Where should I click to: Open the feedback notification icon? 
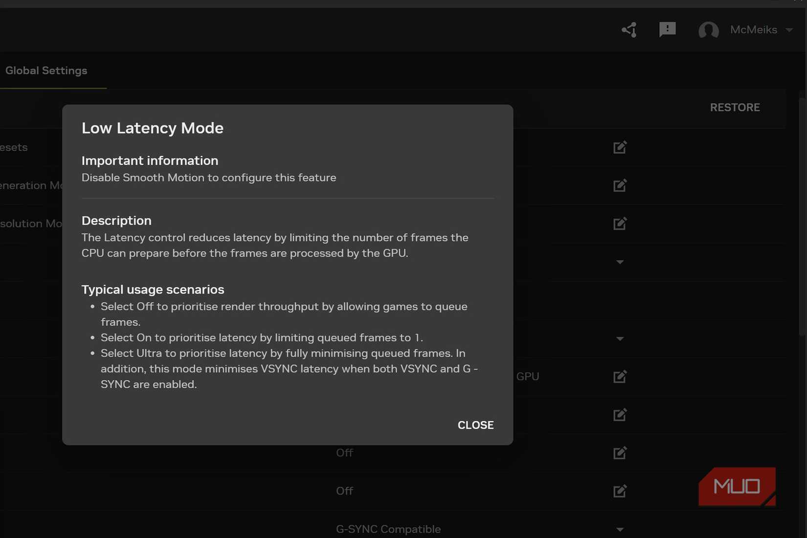pos(667,29)
